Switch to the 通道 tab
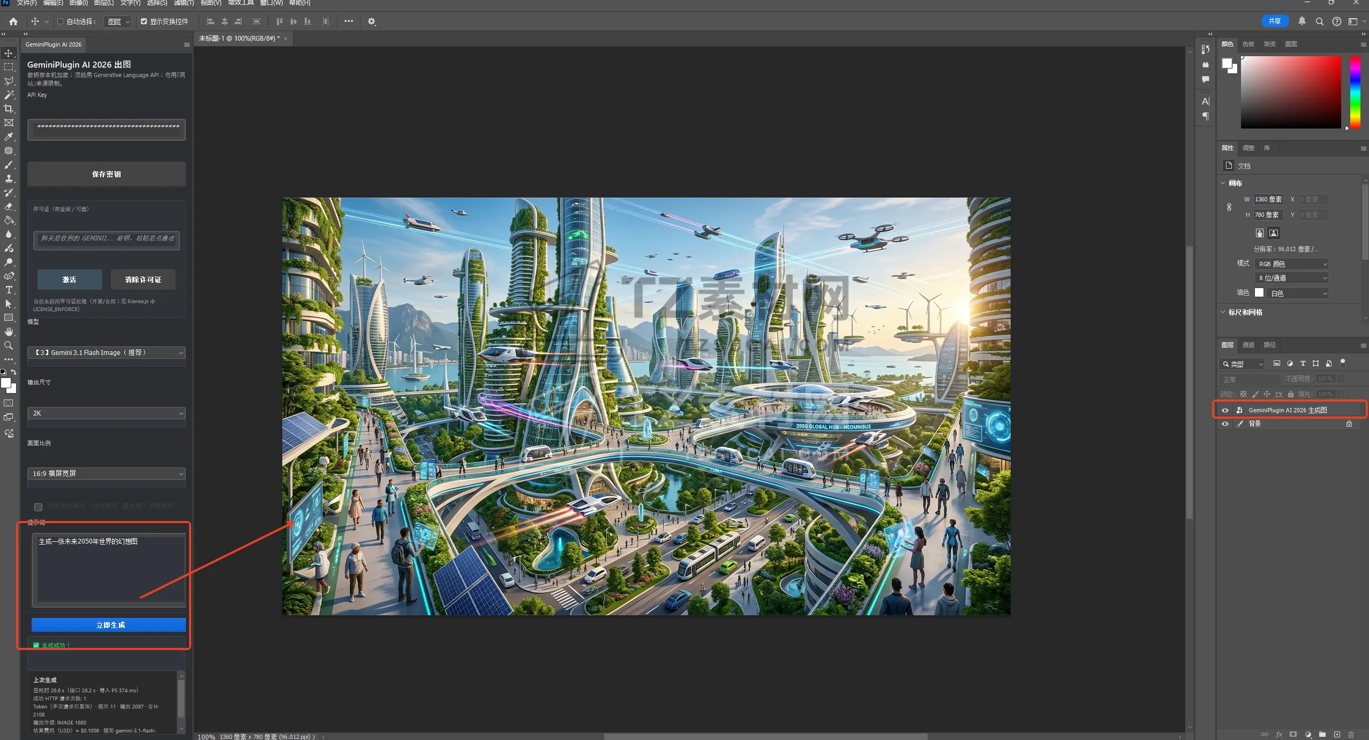The height and width of the screenshot is (740, 1369). click(x=1248, y=345)
